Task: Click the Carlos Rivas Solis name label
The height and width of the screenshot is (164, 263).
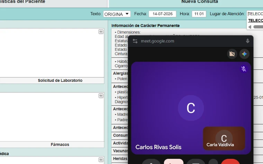Action: point(158,147)
